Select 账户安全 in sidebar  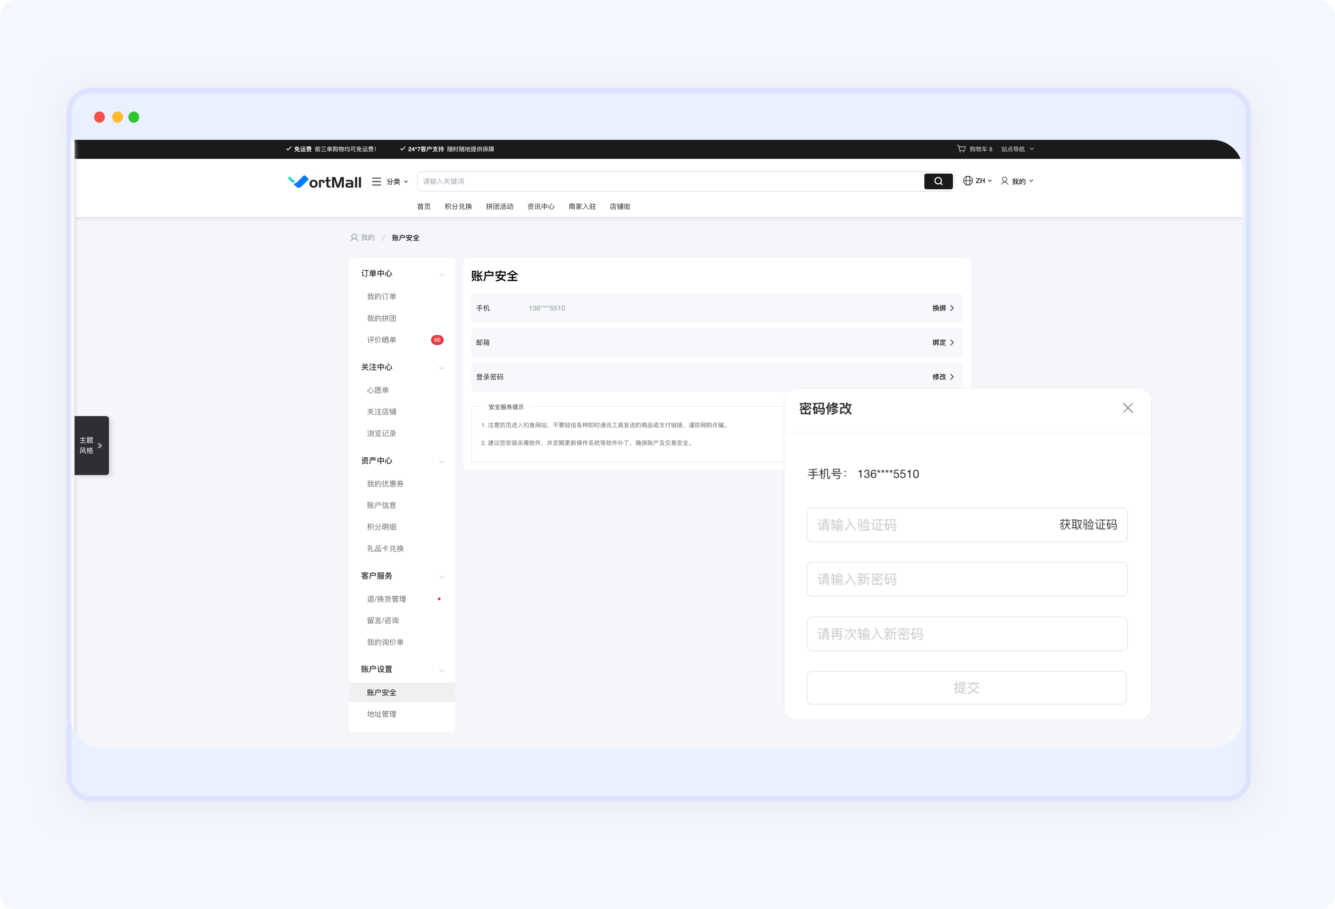(x=402, y=692)
